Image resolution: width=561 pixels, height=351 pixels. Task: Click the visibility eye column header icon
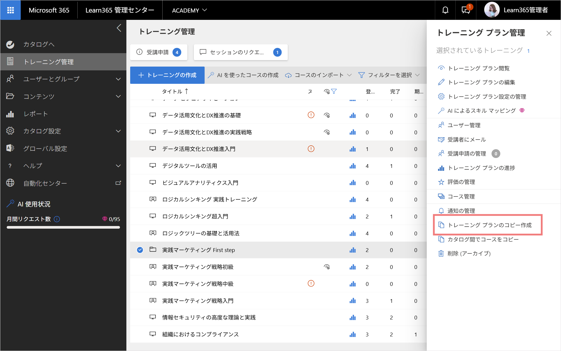click(327, 91)
